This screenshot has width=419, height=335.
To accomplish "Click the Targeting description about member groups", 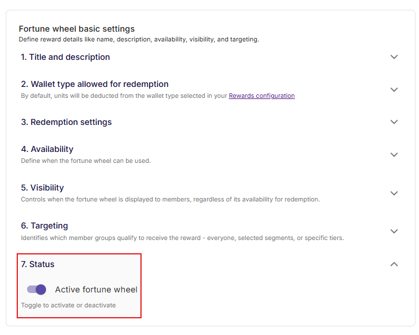I will pos(182,238).
